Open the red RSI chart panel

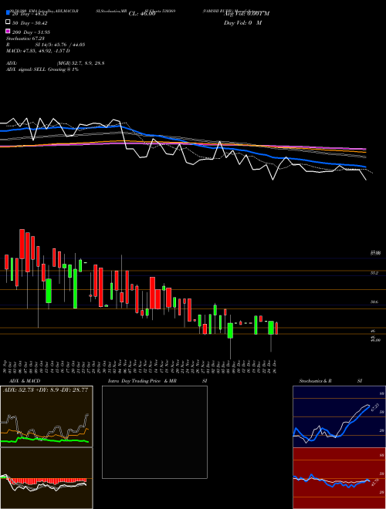(339, 478)
